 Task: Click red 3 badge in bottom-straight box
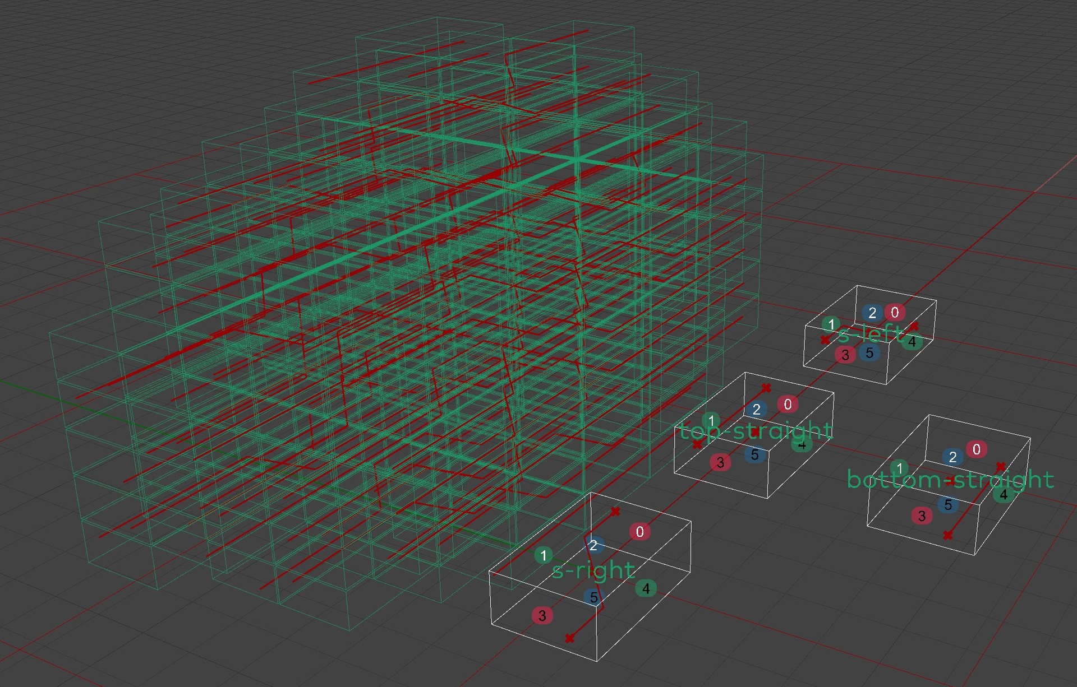922,516
